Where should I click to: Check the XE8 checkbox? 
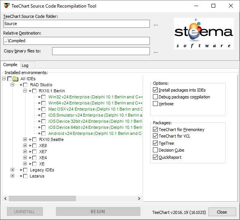click(x=35, y=146)
